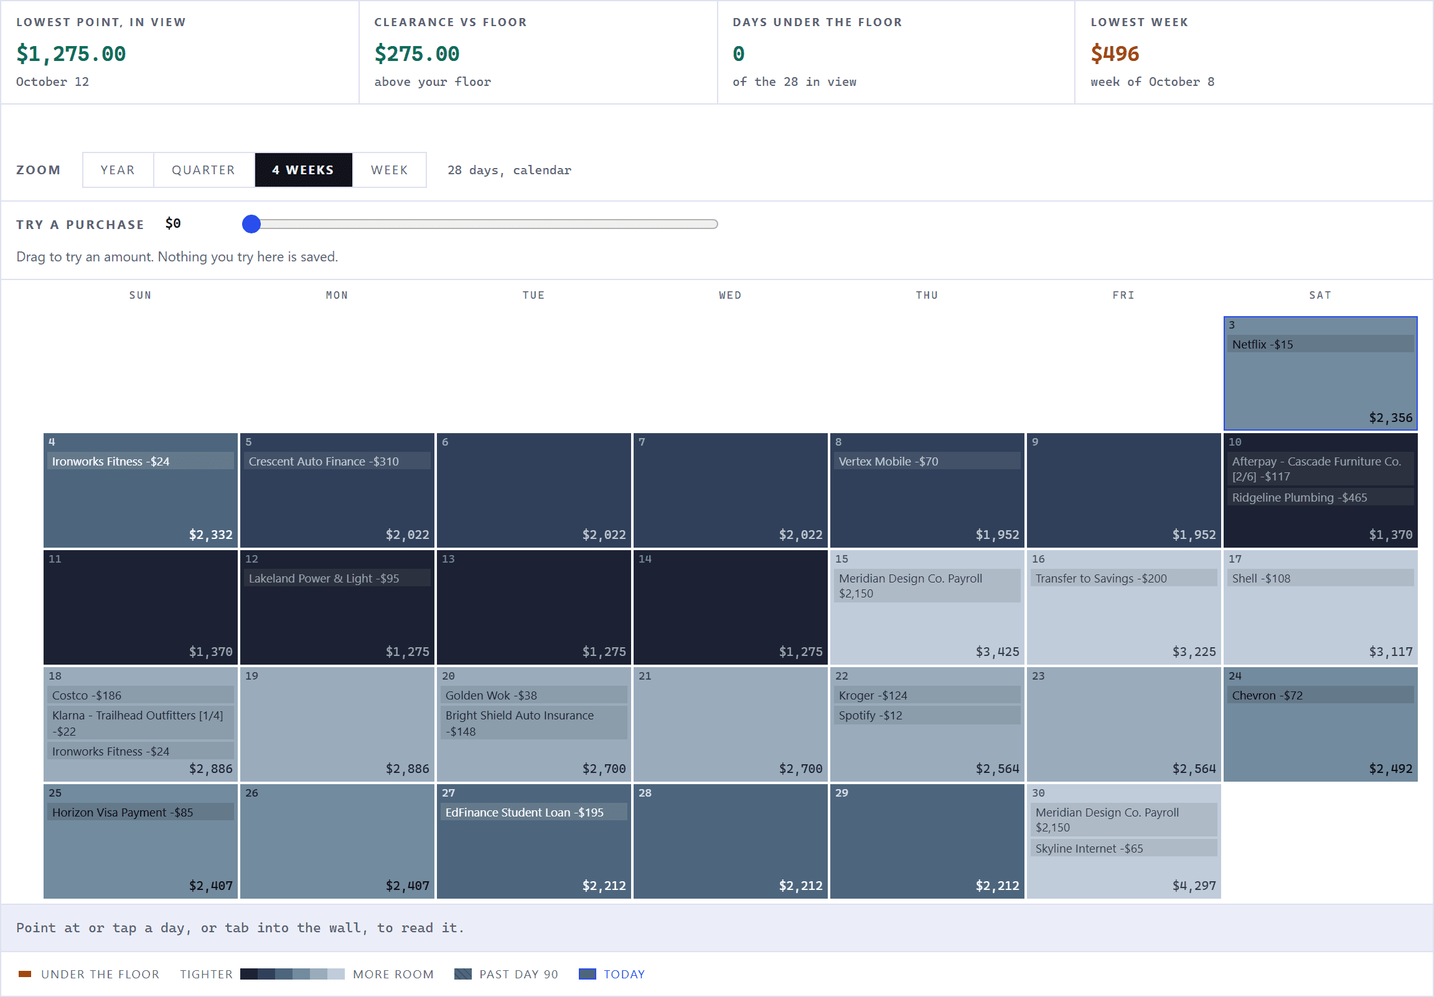
Task: Select Lakeland Power & Light -$95 entry
Action: pos(337,578)
